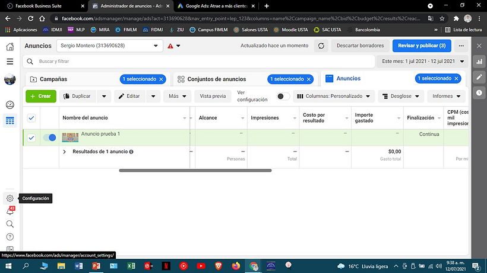The image size is (487, 273).
Task: Sort by the Alcance column header
Action: pyautogui.click(x=221, y=118)
